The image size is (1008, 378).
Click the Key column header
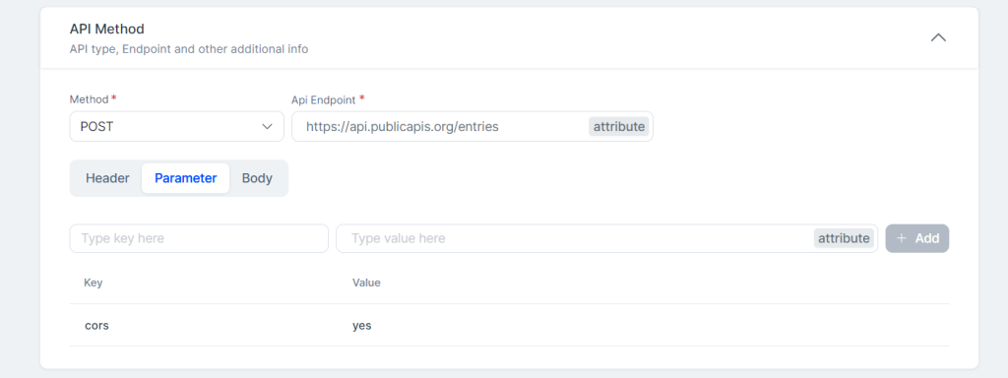tap(94, 283)
